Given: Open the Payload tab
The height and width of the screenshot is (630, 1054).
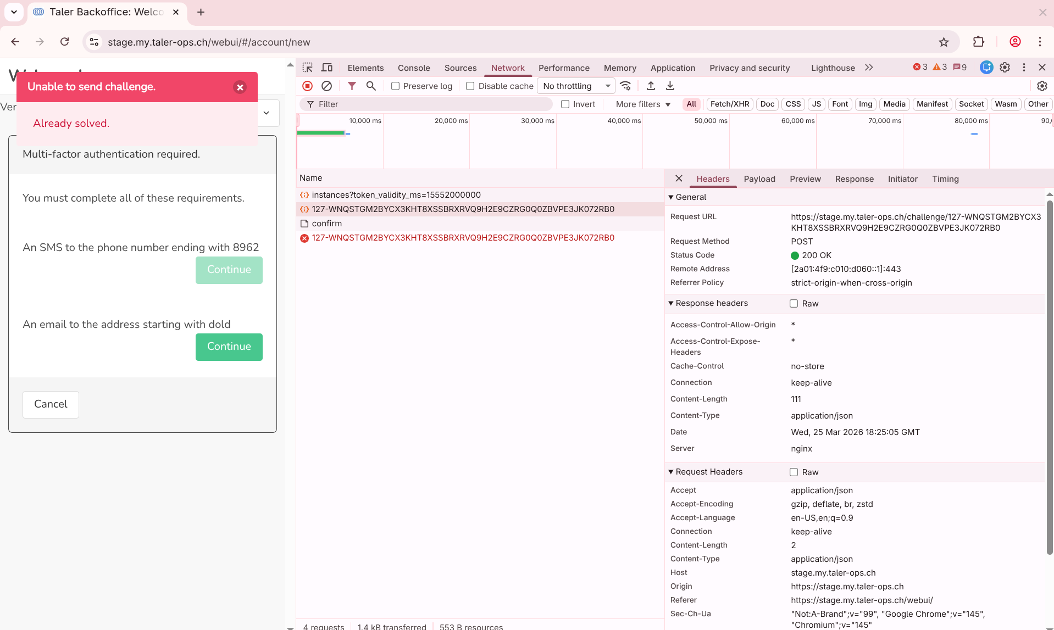Looking at the screenshot, I should [x=759, y=179].
